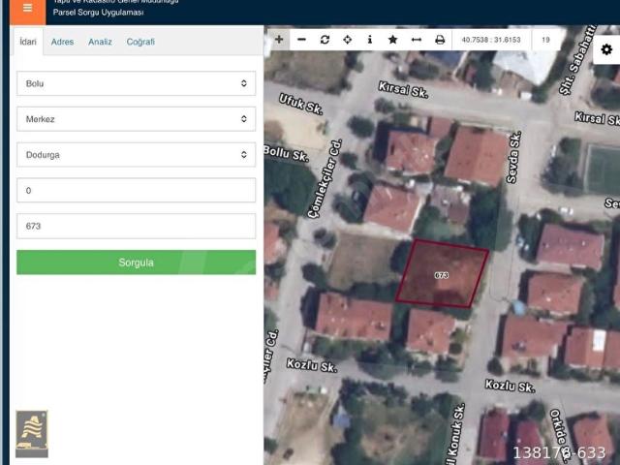Open favorites with the star icon
The height and width of the screenshot is (465, 620).
(392, 39)
